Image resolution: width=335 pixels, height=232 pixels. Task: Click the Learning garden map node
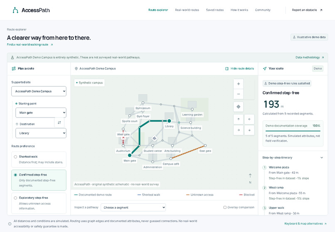(192, 109)
